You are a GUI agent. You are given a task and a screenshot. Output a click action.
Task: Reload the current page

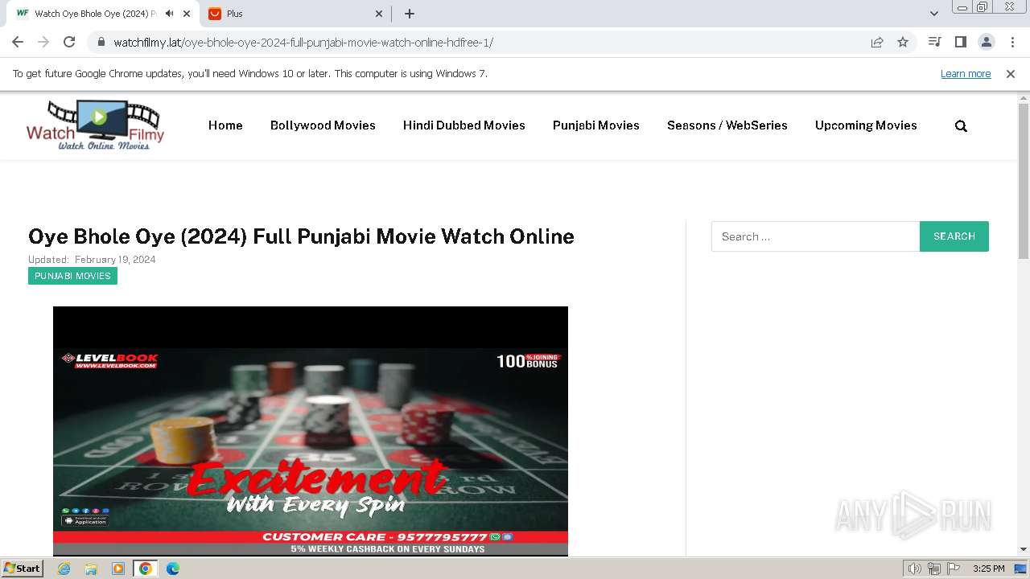click(69, 42)
